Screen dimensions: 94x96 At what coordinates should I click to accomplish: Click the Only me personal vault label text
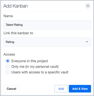tap(35, 67)
